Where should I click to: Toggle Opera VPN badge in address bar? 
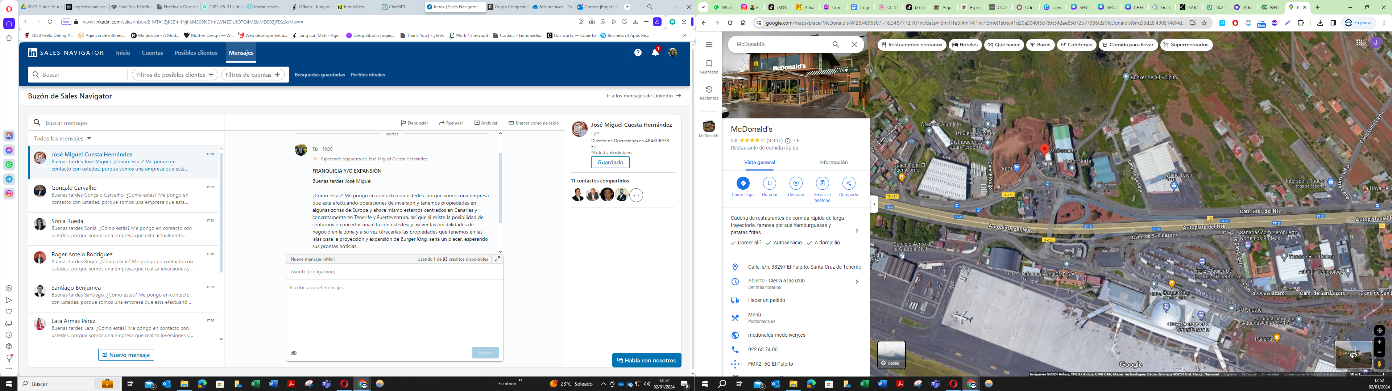[66, 22]
